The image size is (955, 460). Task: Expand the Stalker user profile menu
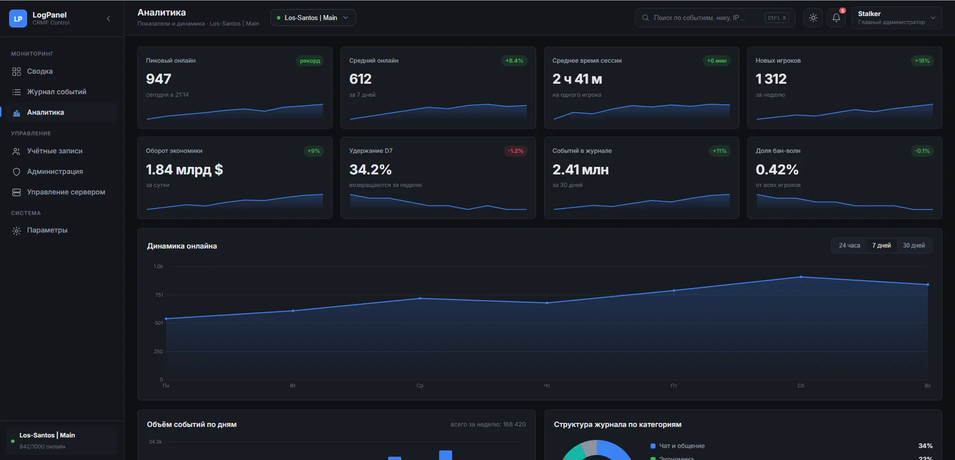pos(897,18)
